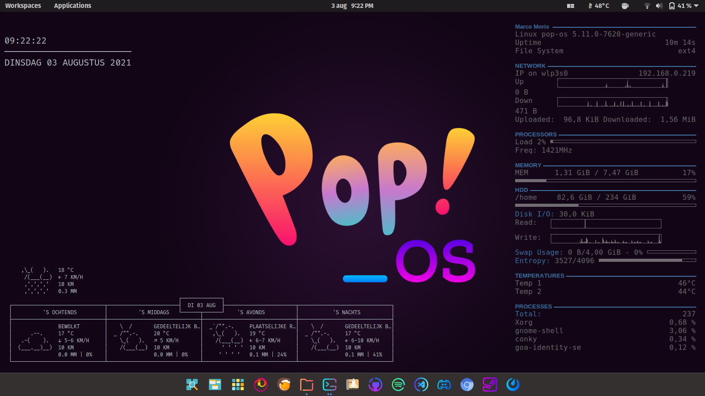The image size is (705, 396).
Task: Open the Pop launcher search icon in dock
Action: pyautogui.click(x=192, y=385)
